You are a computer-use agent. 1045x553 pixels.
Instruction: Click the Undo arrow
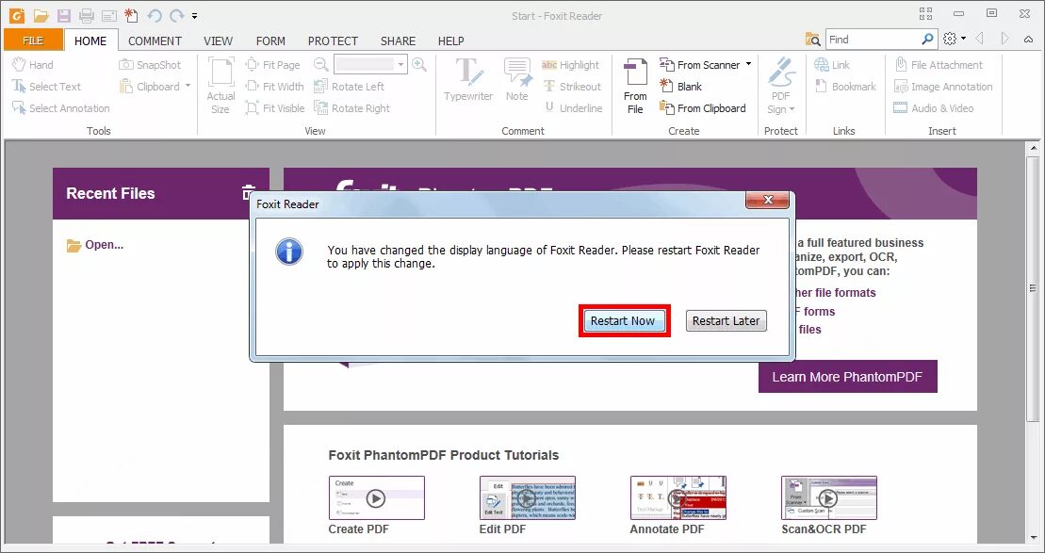pos(155,15)
